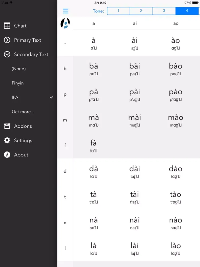The image size is (200, 267).
Task: Open the Get more... option
Action: (x=23, y=112)
